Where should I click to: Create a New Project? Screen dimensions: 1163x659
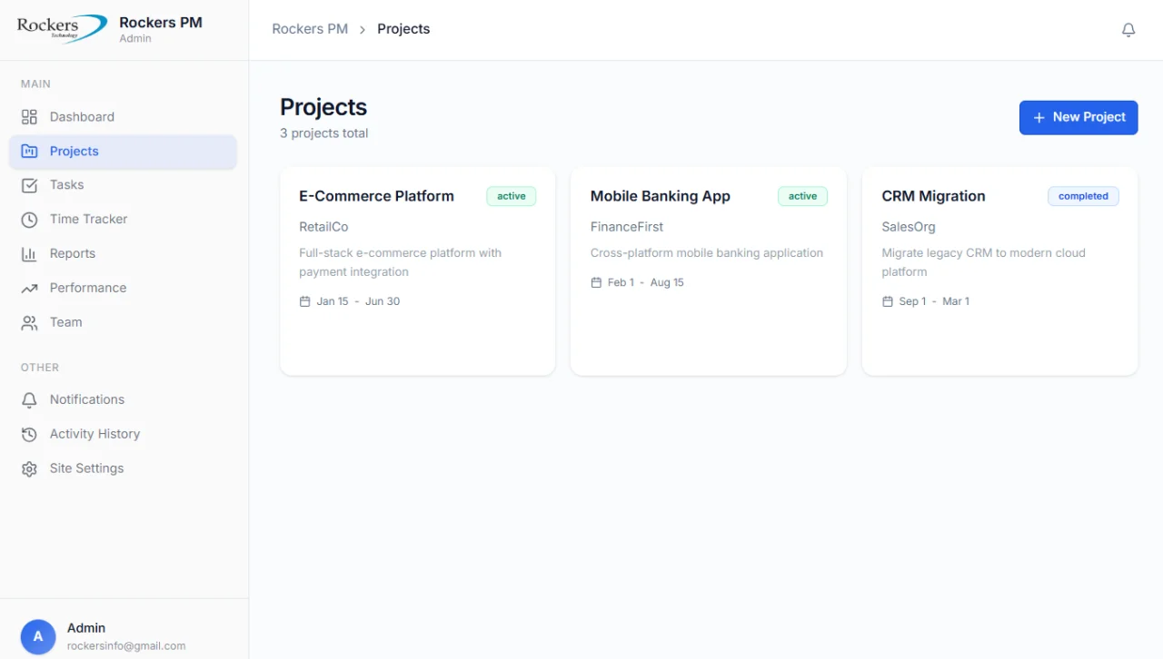[x=1079, y=118]
